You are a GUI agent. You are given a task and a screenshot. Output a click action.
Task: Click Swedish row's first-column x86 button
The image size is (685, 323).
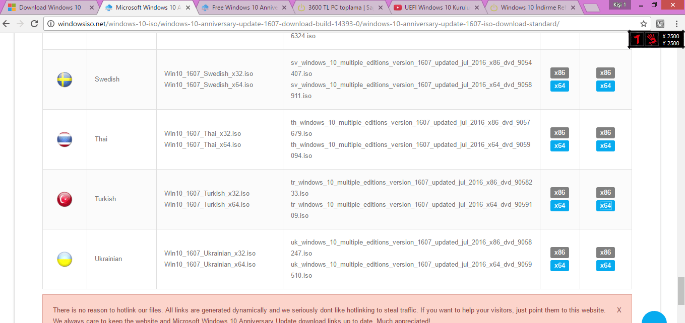[x=559, y=73]
